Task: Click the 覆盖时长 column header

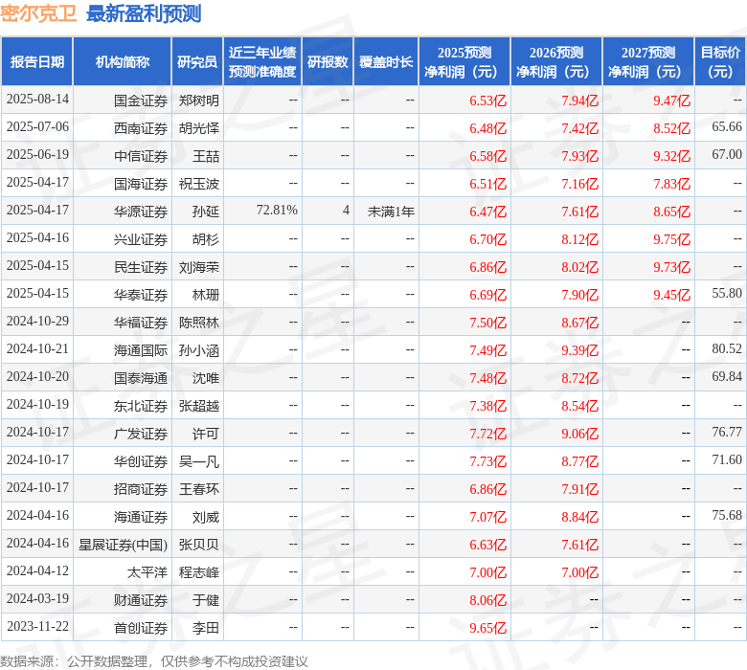Action: (x=386, y=62)
